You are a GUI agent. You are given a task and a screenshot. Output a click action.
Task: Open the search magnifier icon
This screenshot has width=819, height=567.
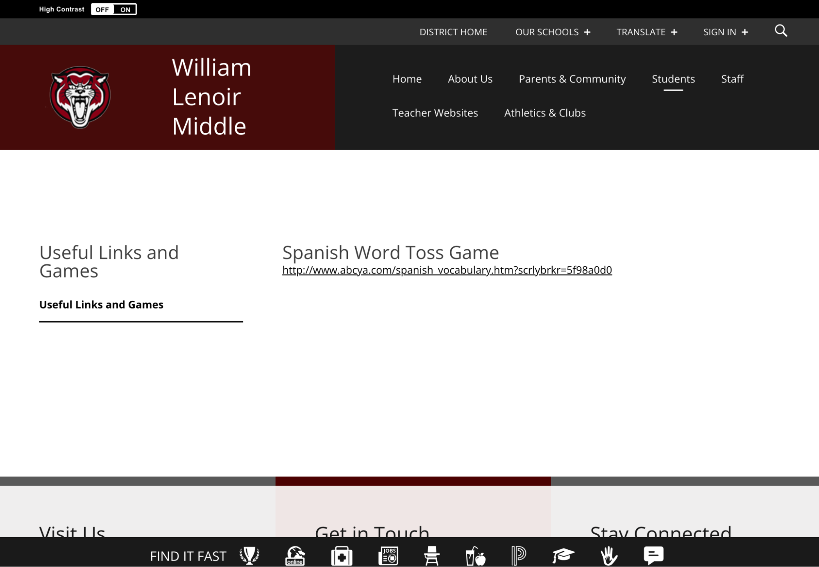coord(781,31)
